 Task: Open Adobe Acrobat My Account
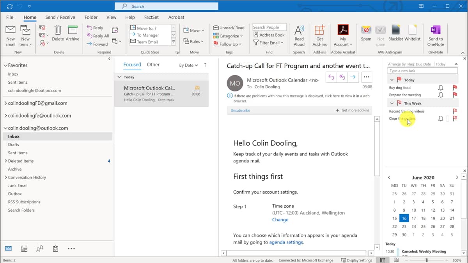pos(343,35)
